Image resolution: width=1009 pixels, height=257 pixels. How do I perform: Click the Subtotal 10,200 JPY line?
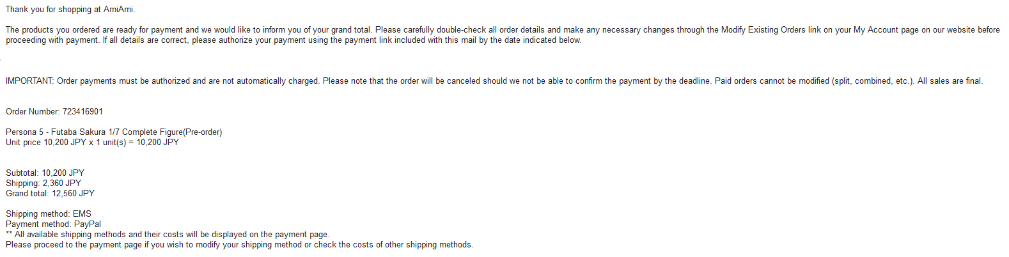point(45,173)
